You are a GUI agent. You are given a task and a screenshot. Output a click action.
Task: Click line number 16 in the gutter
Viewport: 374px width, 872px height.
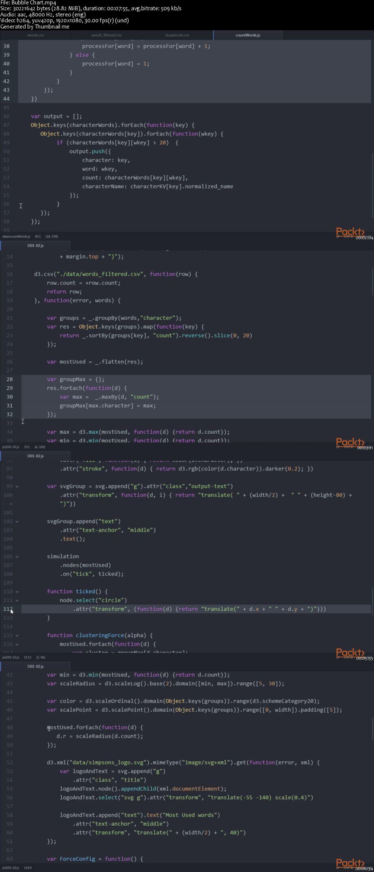click(9, 274)
